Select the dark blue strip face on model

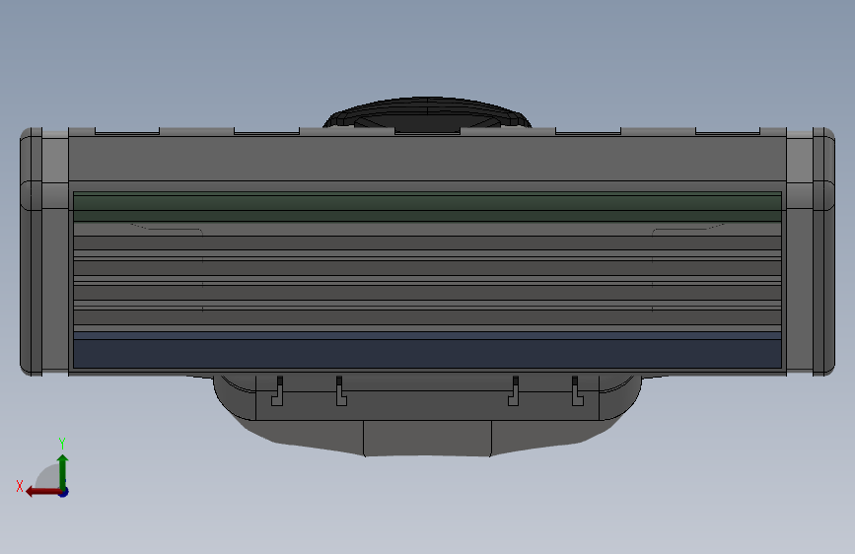click(428, 350)
